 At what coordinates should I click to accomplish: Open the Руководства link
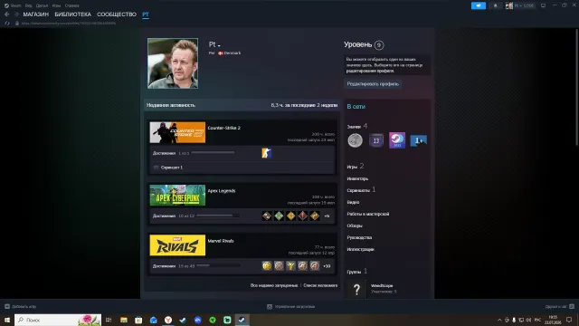[x=359, y=237]
